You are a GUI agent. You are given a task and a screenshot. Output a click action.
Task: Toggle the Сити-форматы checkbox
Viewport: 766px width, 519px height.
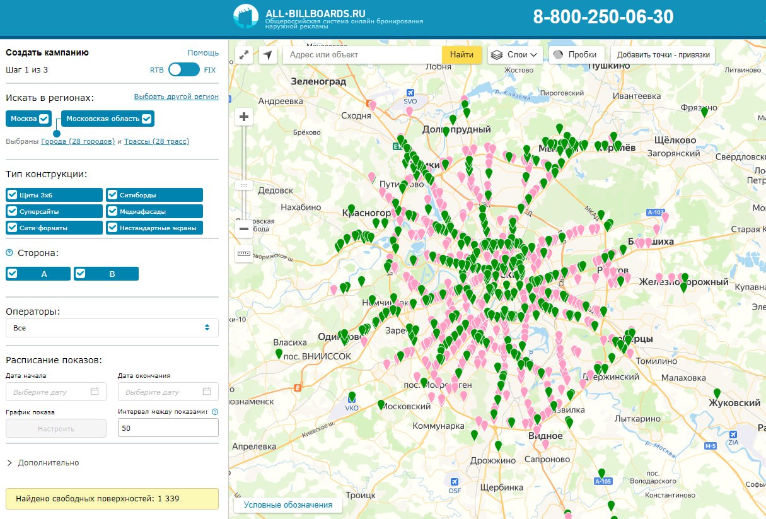tap(12, 228)
